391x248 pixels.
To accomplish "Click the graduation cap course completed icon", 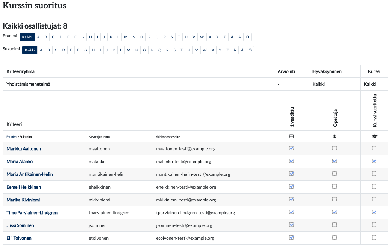I will (x=374, y=136).
